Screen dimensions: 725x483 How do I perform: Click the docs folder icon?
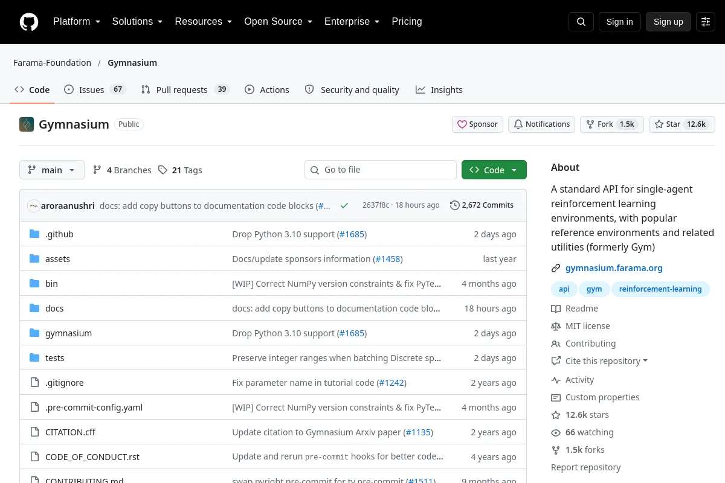(34, 308)
